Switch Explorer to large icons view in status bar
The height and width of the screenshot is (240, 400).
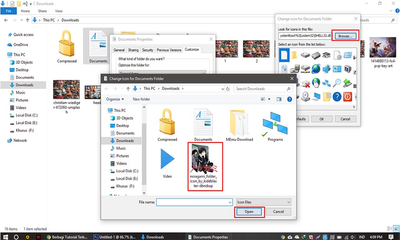397,228
